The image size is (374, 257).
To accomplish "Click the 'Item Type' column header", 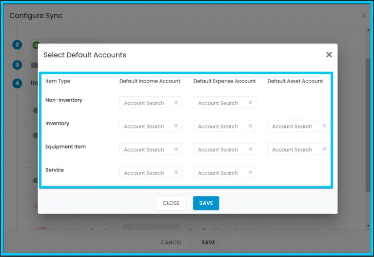I will [58, 81].
